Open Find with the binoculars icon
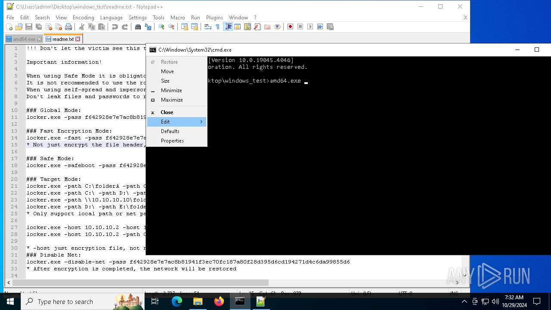The height and width of the screenshot is (310, 551). tap(138, 27)
